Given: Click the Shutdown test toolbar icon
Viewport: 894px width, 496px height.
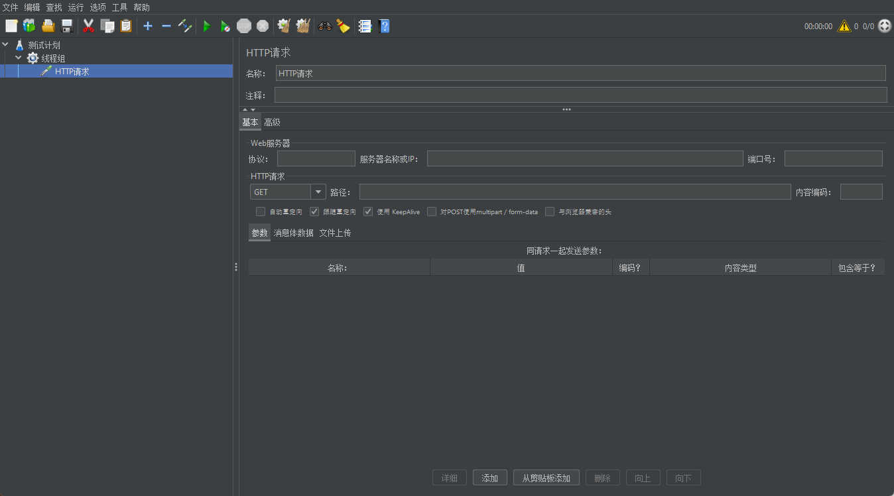Looking at the screenshot, I should tap(263, 26).
